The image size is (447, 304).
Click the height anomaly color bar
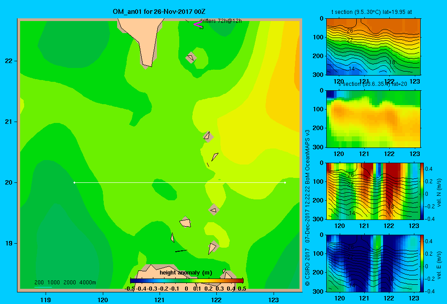pos(187,281)
